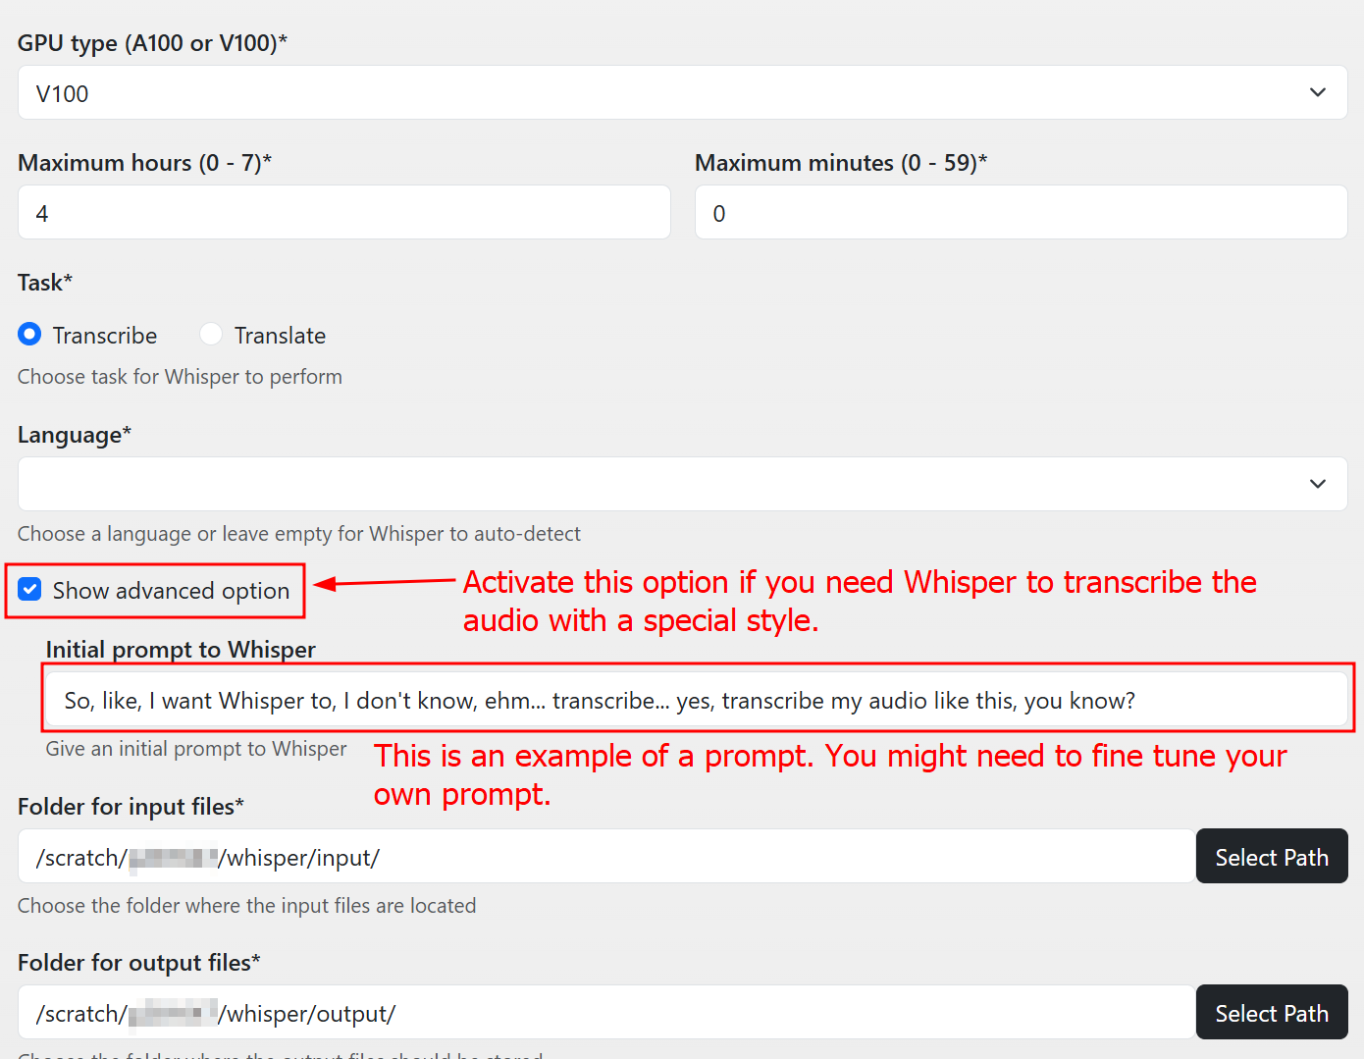Click the input files folder path field
This screenshot has width=1364, height=1059.
(606, 857)
